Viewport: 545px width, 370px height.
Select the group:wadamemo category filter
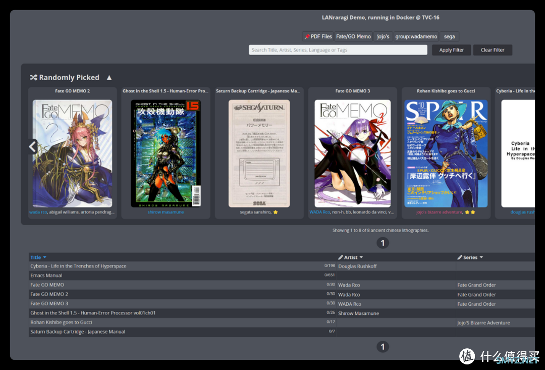[416, 36]
